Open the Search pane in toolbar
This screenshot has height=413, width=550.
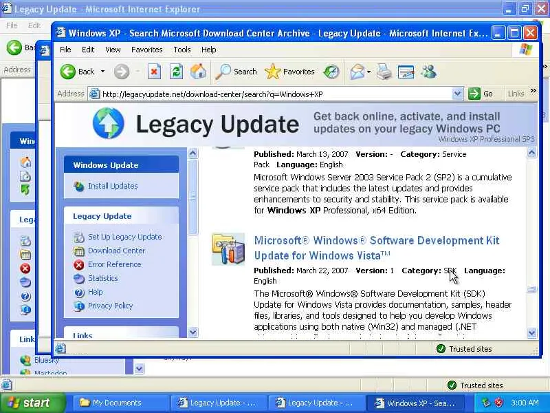coord(236,72)
